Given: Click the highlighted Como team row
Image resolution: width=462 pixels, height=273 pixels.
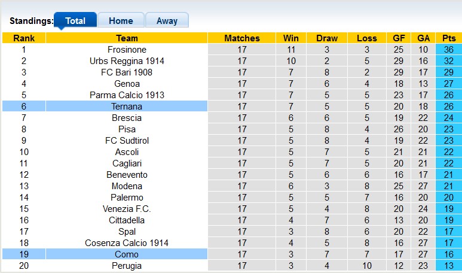Looking at the screenshot, I should pos(127,254).
